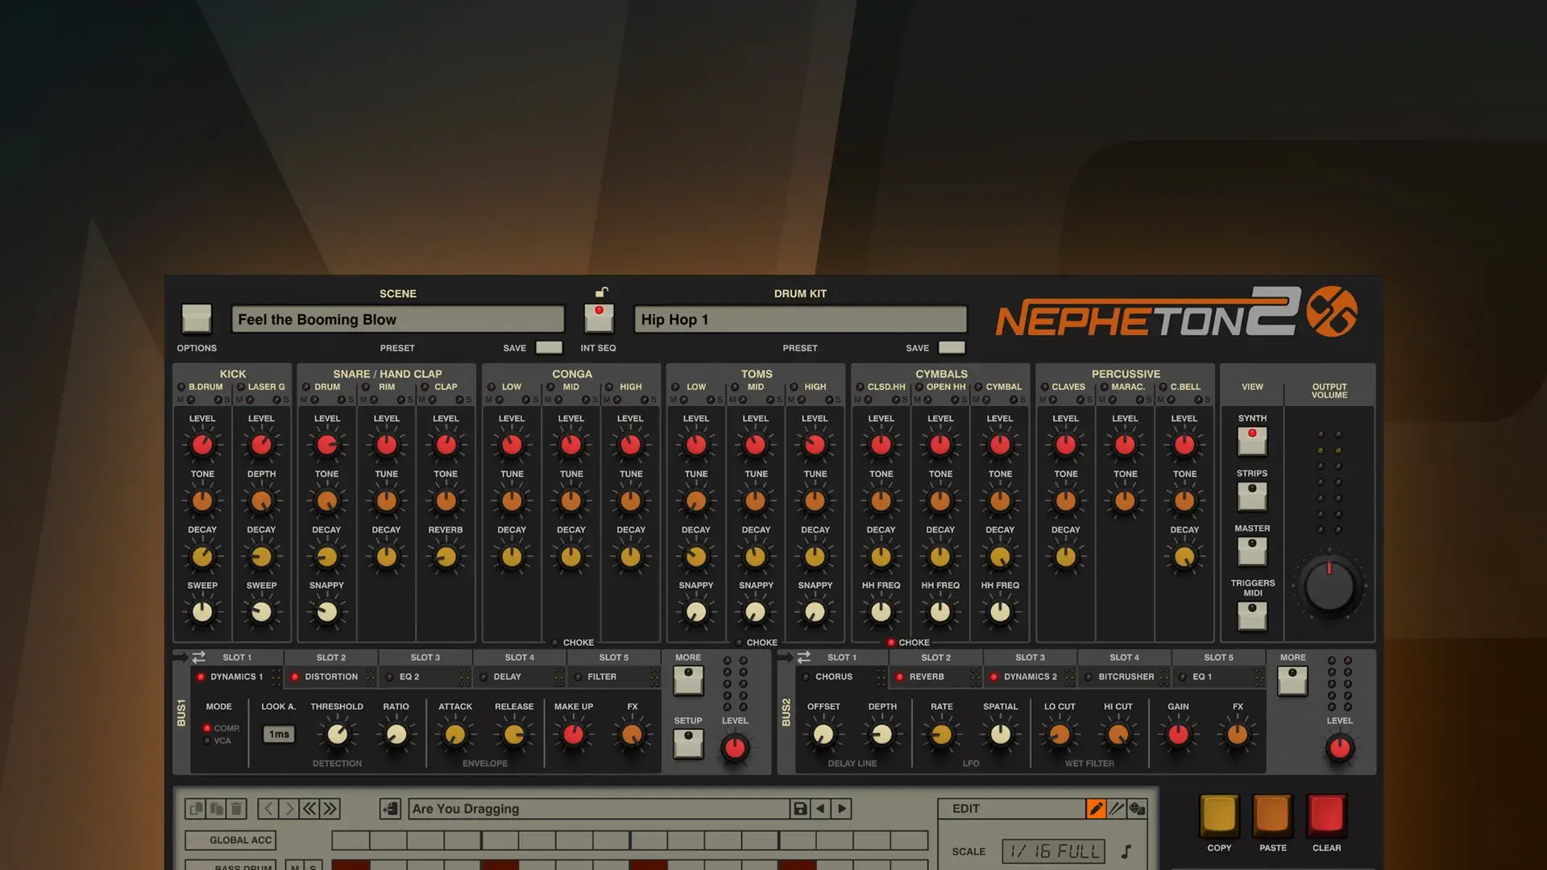Click the Nepheton 2 logo
1547x870 pixels.
pyautogui.click(x=1148, y=313)
